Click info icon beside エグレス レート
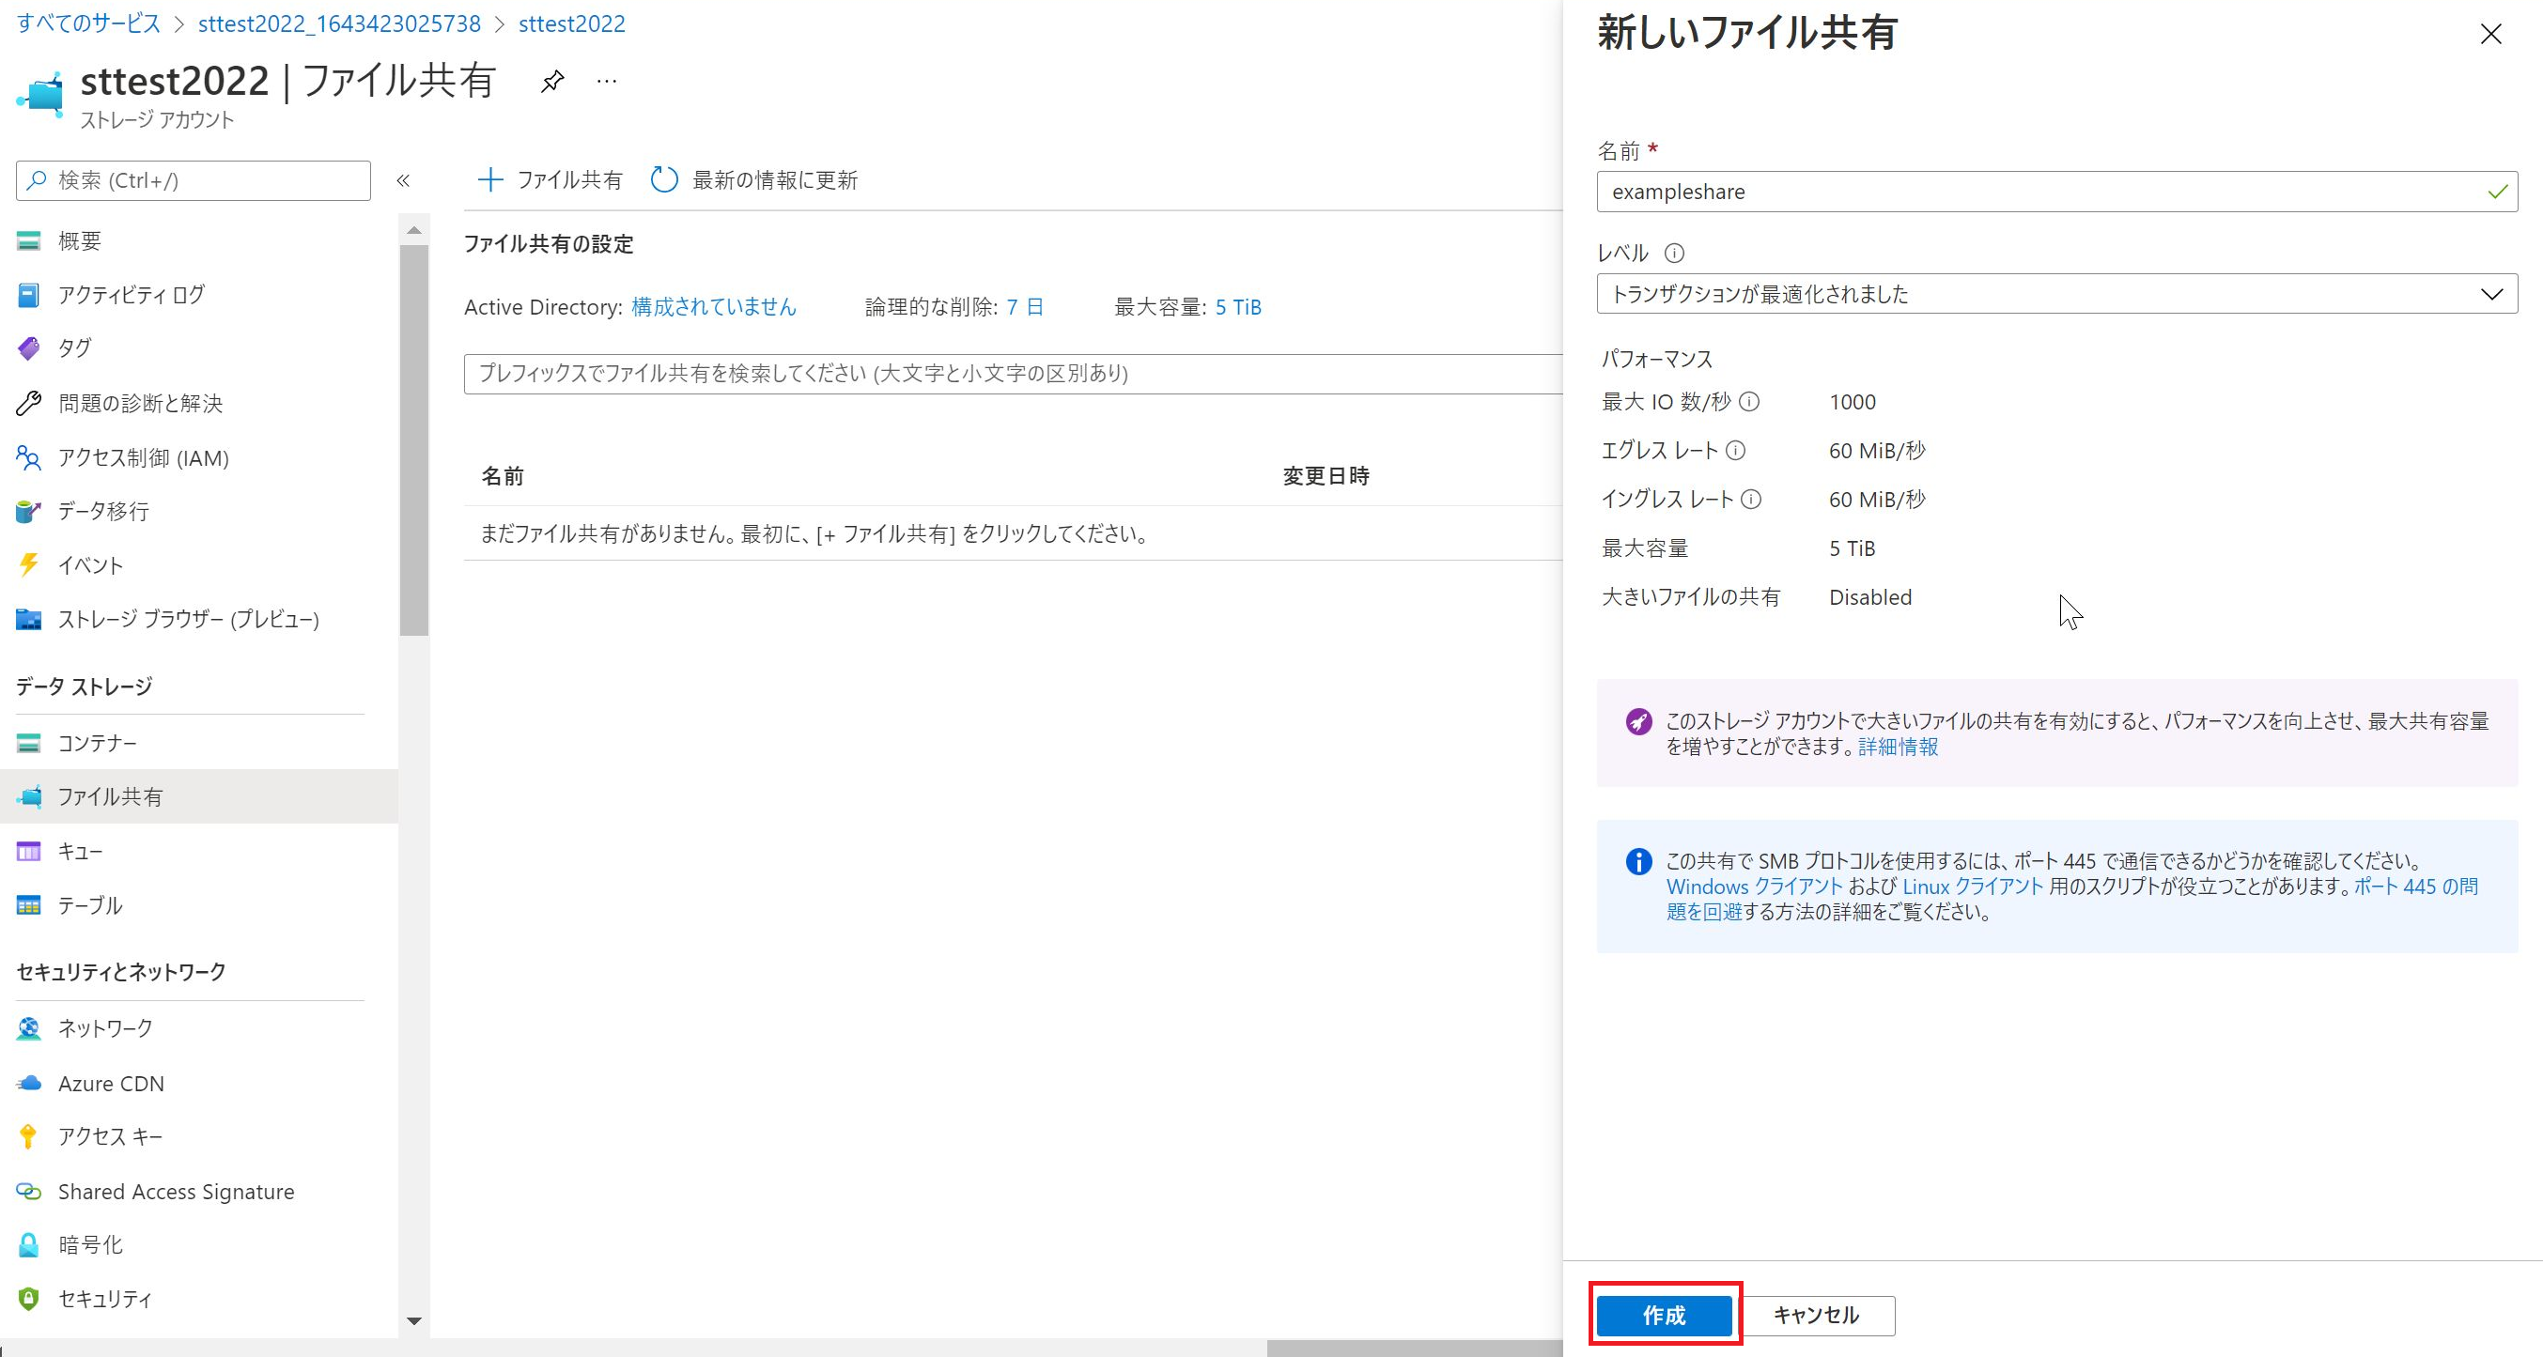2543x1357 pixels. point(1735,450)
